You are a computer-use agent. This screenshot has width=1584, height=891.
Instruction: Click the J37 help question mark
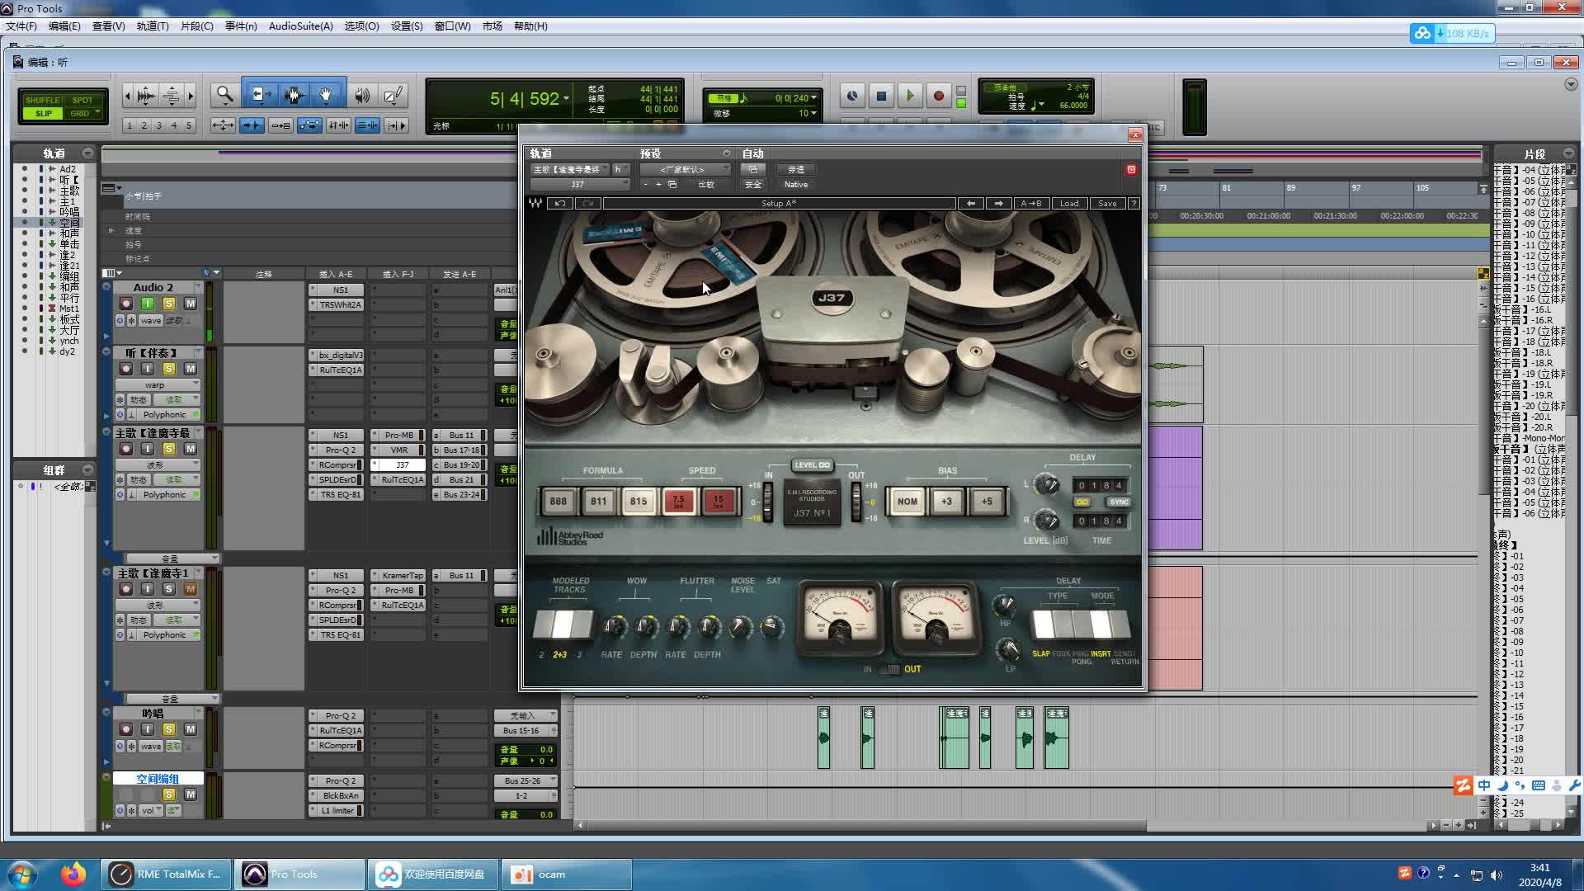1134,203
